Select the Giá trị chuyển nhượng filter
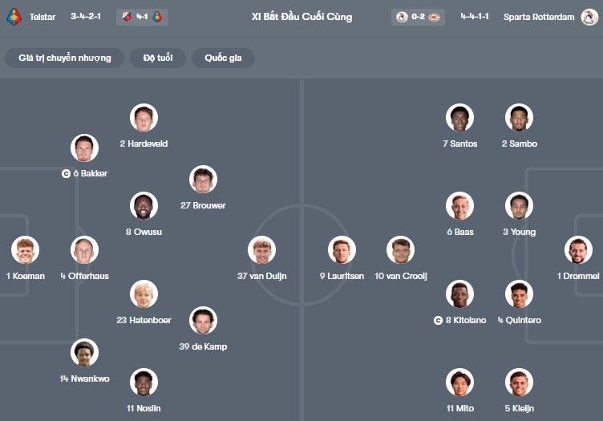 (65, 58)
